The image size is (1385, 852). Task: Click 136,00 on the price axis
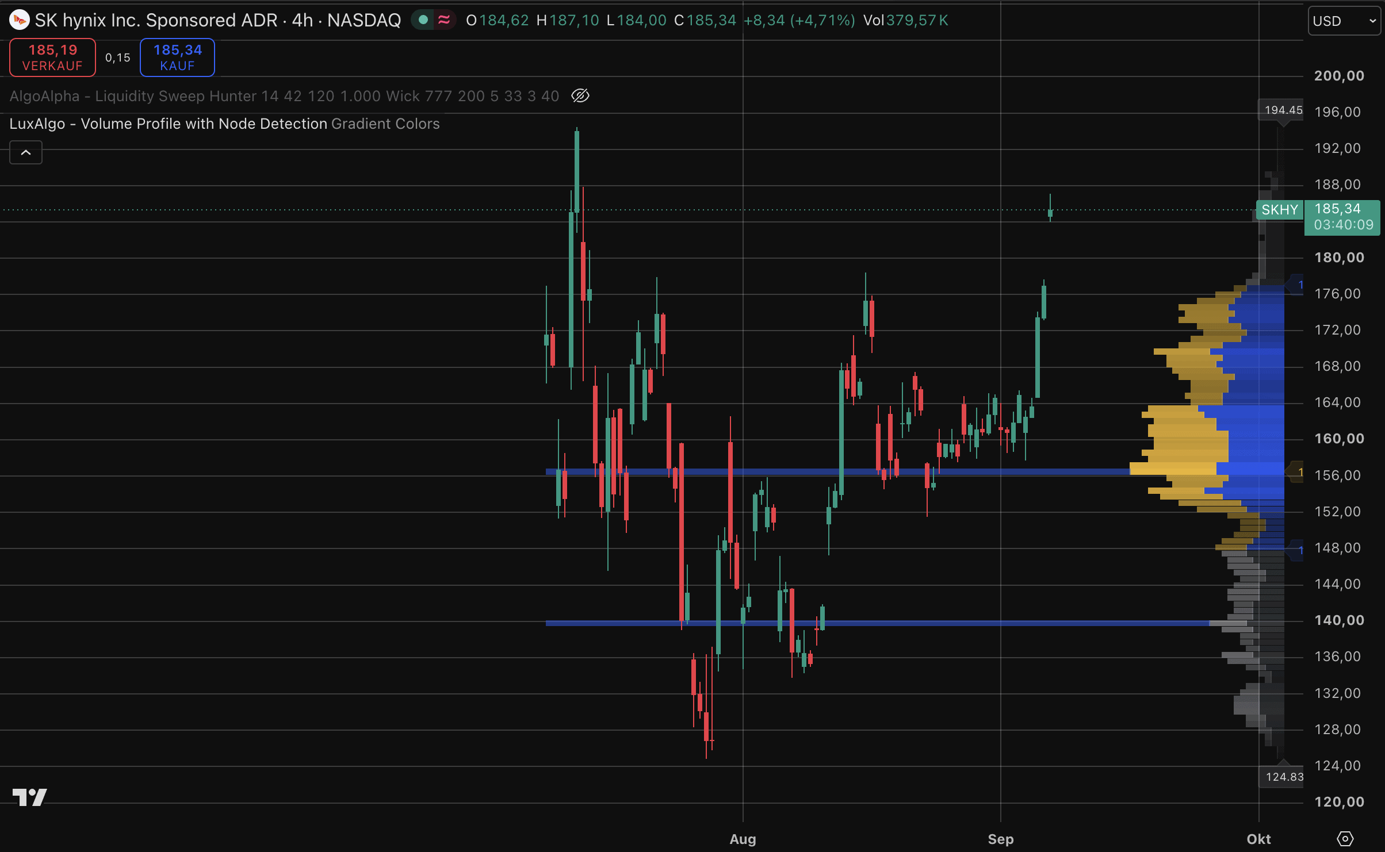point(1338,657)
